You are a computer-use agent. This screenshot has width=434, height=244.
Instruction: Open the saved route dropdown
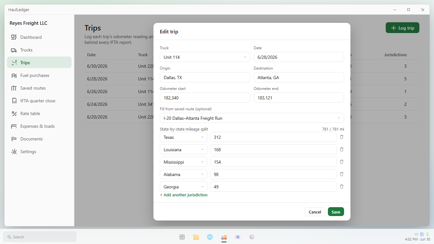point(252,118)
